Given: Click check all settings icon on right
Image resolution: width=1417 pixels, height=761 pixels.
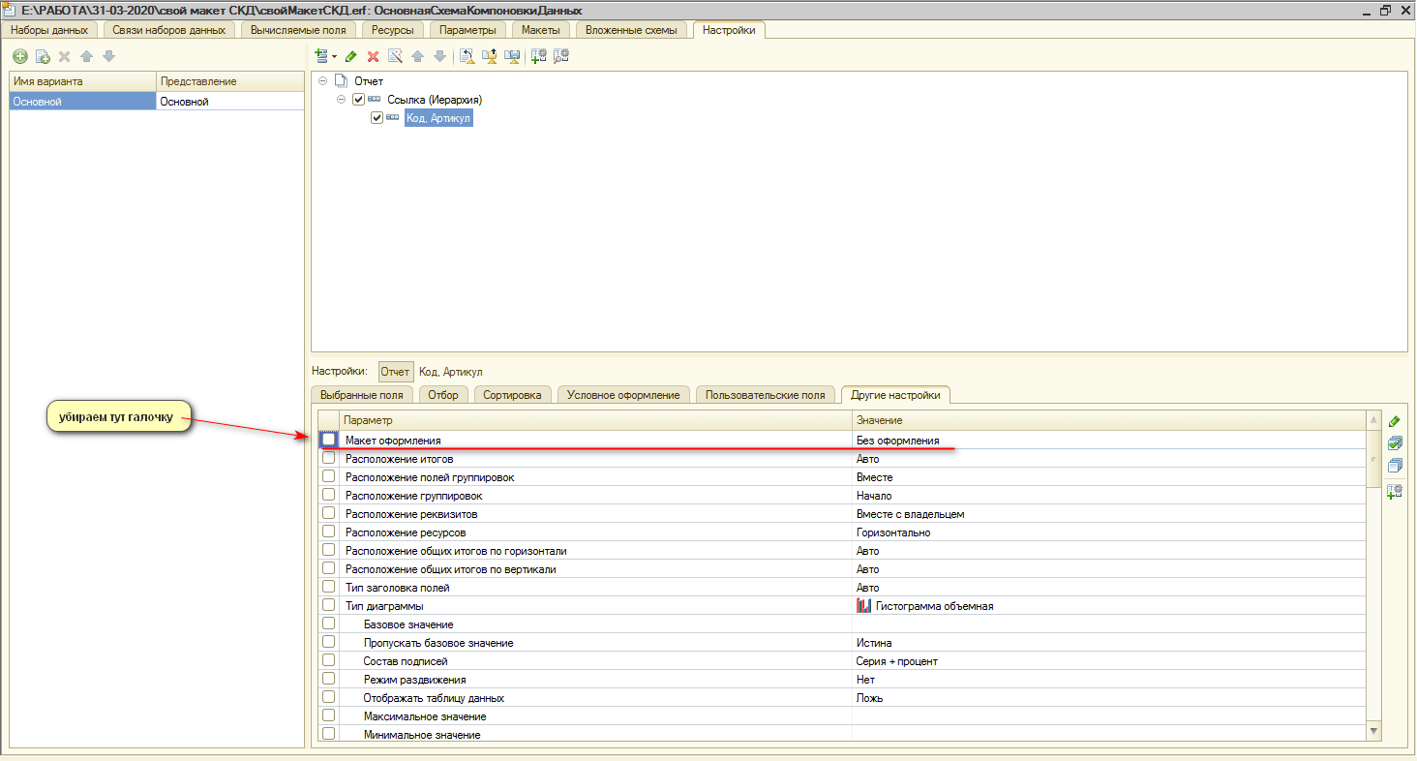Looking at the screenshot, I should (x=1395, y=443).
